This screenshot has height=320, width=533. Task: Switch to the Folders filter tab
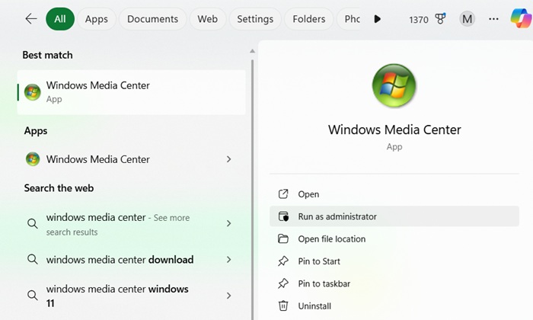309,19
